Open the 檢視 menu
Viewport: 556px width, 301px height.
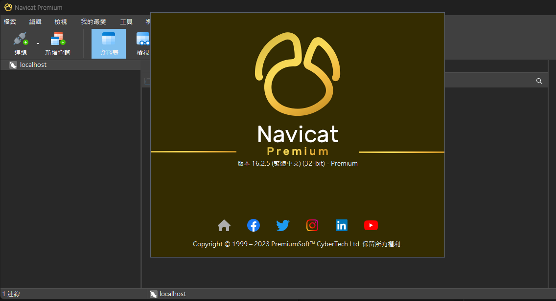[x=61, y=21]
